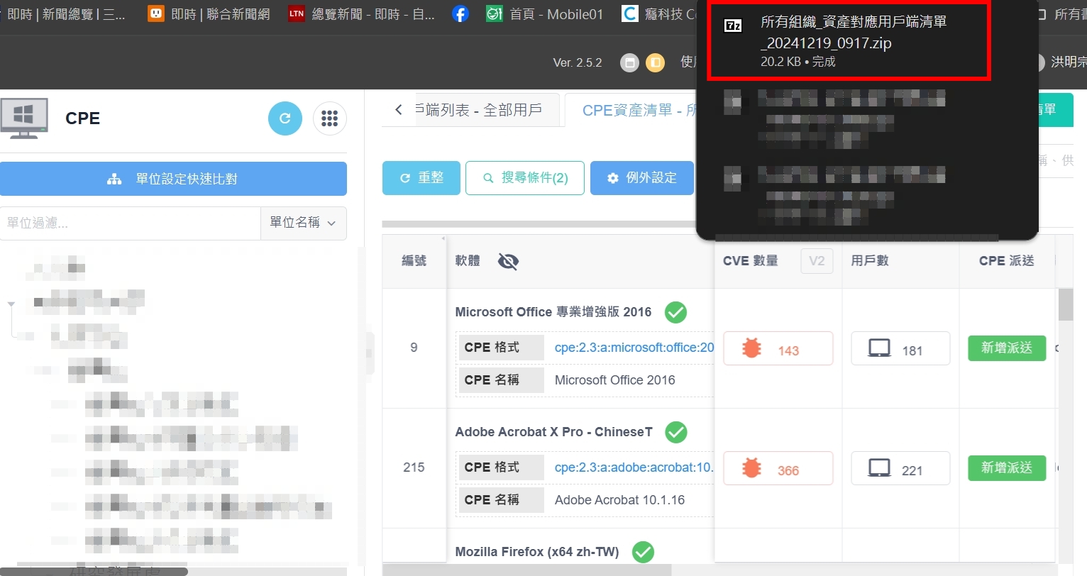Screen dimensions: 1087x576
Task: Open the 單位名稱 dropdown
Action: click(304, 223)
